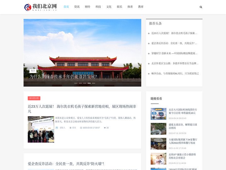The width and height of the screenshot is (226, 170).
Task: Click the 综合 tag on the banner
Action: [33, 71]
